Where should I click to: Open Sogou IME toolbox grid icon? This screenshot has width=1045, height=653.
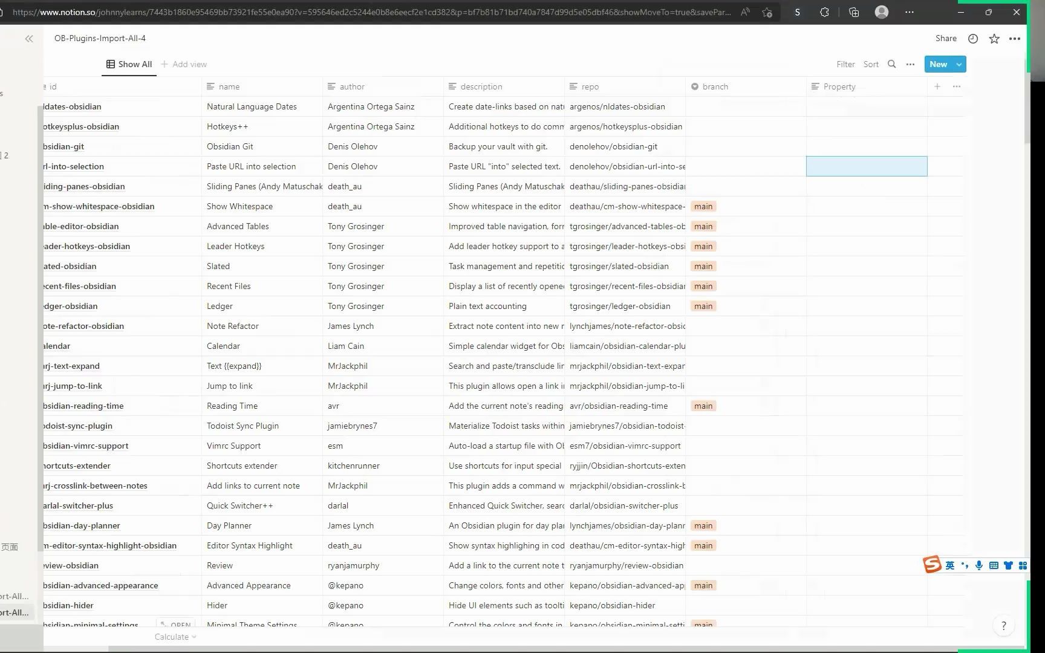(1023, 565)
